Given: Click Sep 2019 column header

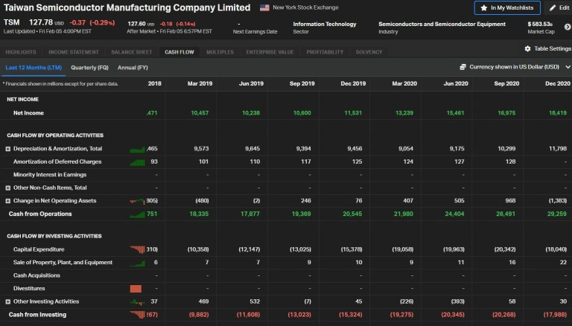Looking at the screenshot, I should pyautogui.click(x=302, y=83).
